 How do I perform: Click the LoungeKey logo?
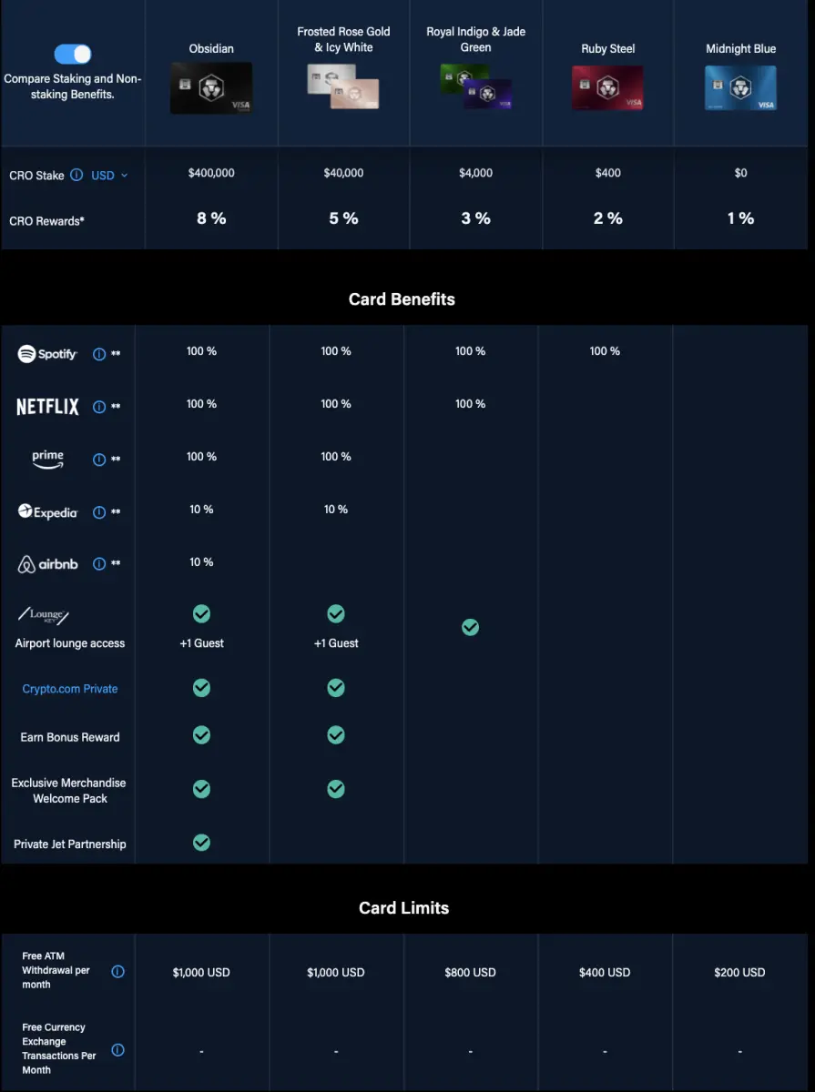pyautogui.click(x=44, y=616)
